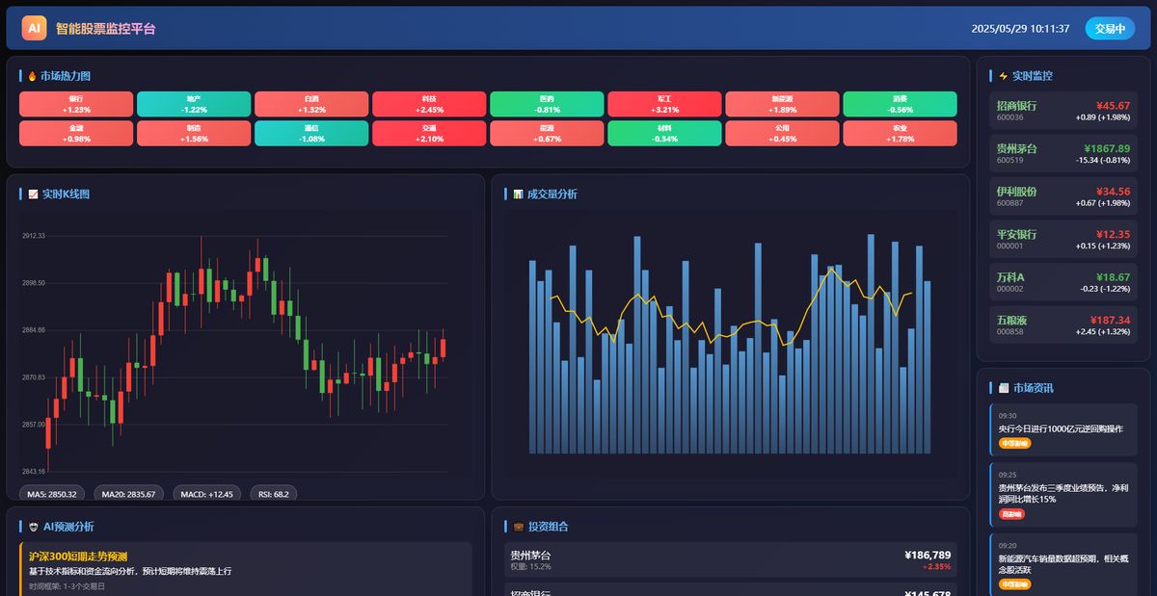Select the 科技 sector tile
This screenshot has height=596, width=1157.
pyautogui.click(x=428, y=104)
